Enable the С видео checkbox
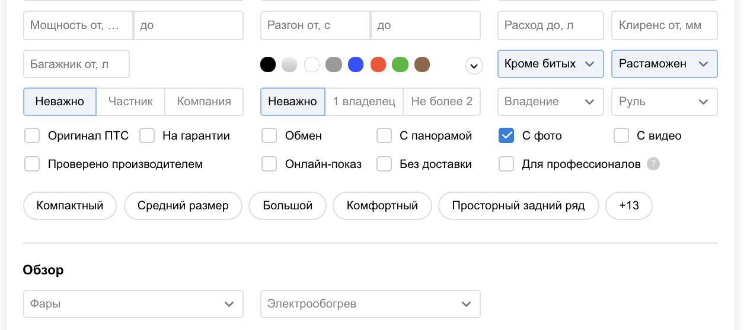 pyautogui.click(x=621, y=135)
